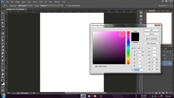
Task: Click the K percentage field
Action: (x=153, y=69)
